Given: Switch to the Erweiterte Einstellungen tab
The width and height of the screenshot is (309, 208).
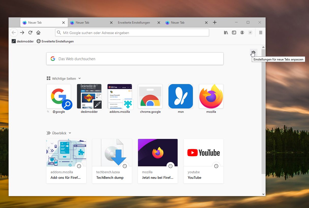Looking at the screenshot, I should click(139, 22).
